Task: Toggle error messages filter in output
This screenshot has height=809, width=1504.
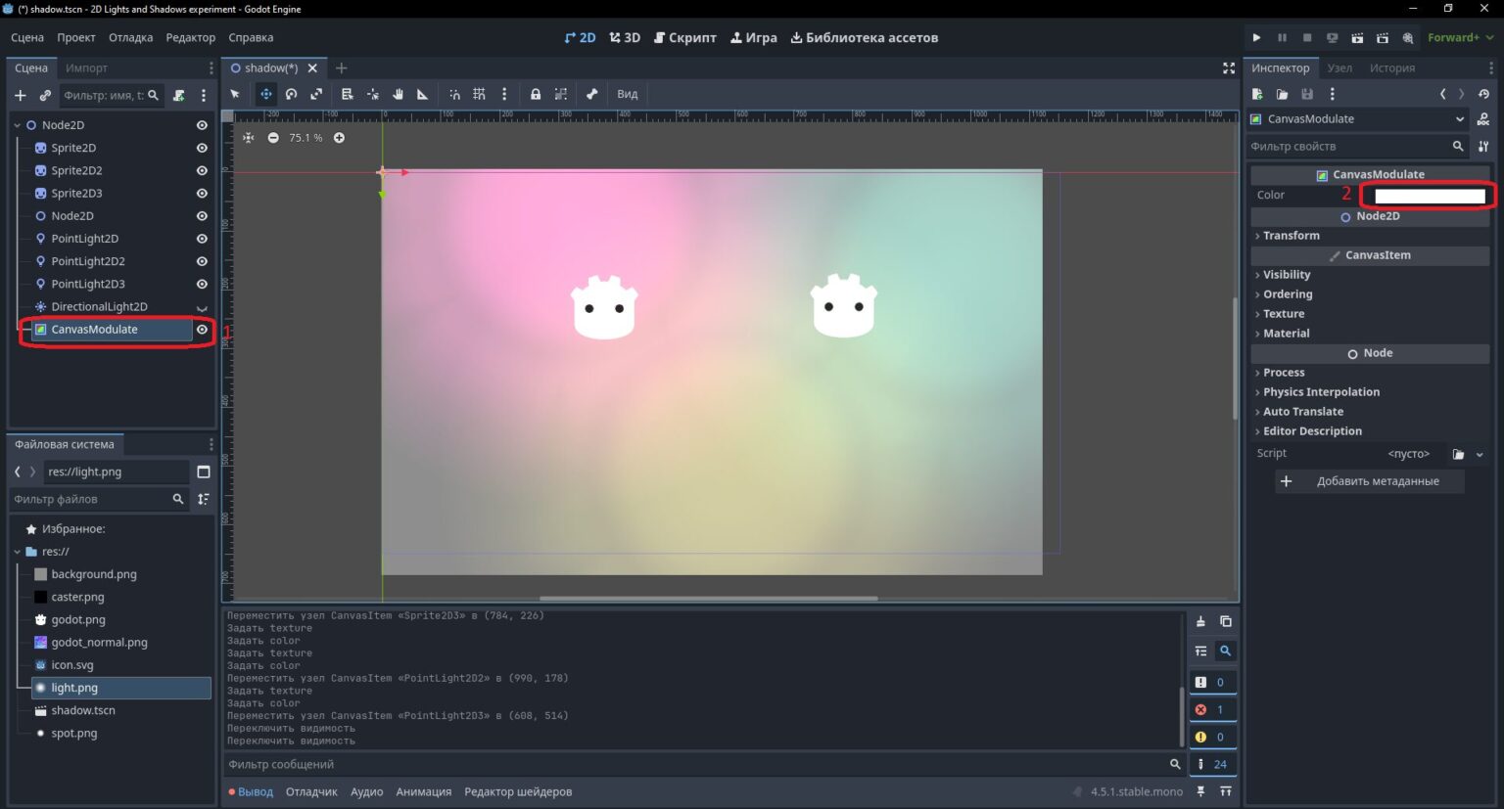Action: (x=1212, y=709)
